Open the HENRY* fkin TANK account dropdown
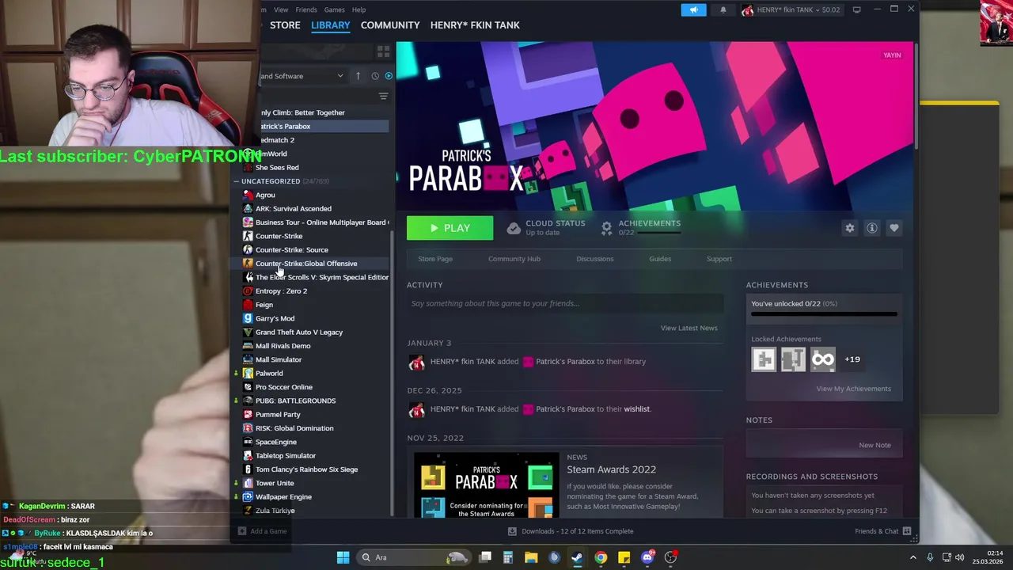 791,9
